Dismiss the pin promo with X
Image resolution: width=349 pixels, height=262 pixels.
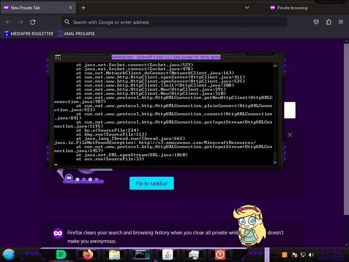[x=290, y=135]
